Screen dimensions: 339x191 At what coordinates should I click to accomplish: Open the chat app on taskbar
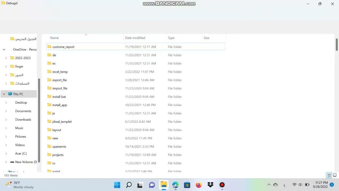[152, 185]
